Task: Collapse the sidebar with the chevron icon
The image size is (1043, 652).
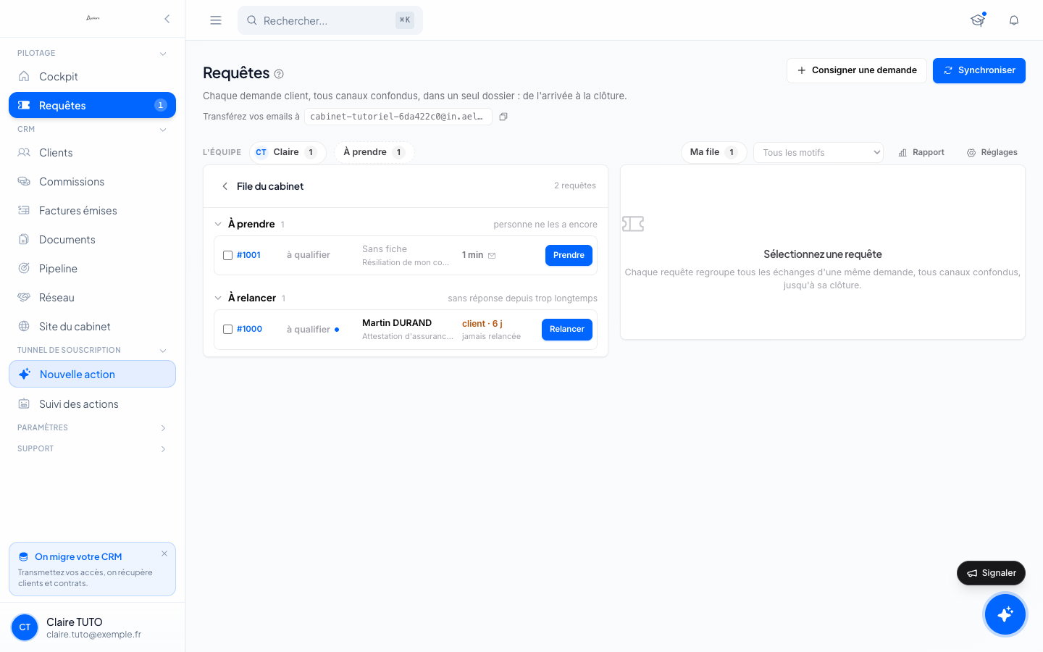Action: click(167, 19)
